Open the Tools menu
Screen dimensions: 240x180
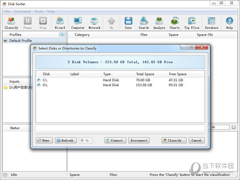point(39,11)
